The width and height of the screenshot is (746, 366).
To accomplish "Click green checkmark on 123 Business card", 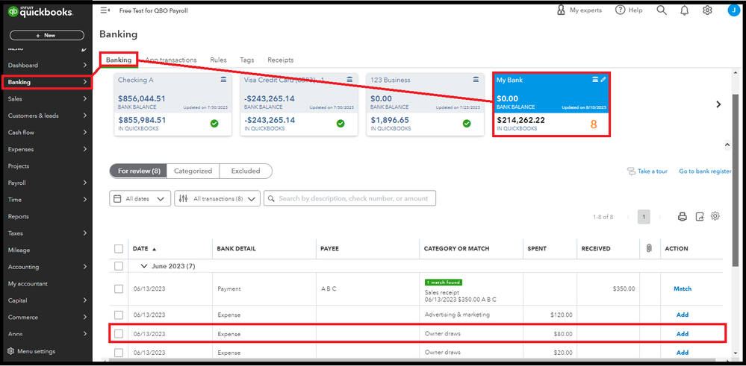I will coord(467,124).
